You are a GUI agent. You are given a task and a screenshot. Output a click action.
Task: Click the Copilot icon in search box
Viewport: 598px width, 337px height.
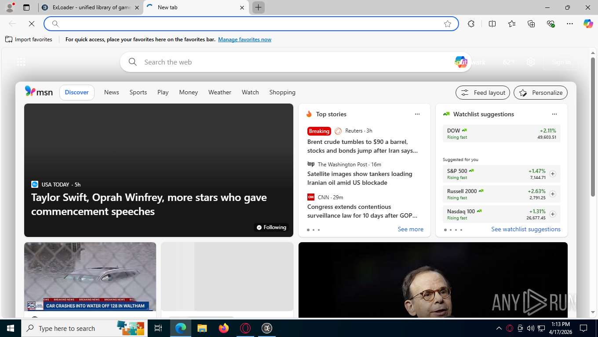coord(460,62)
